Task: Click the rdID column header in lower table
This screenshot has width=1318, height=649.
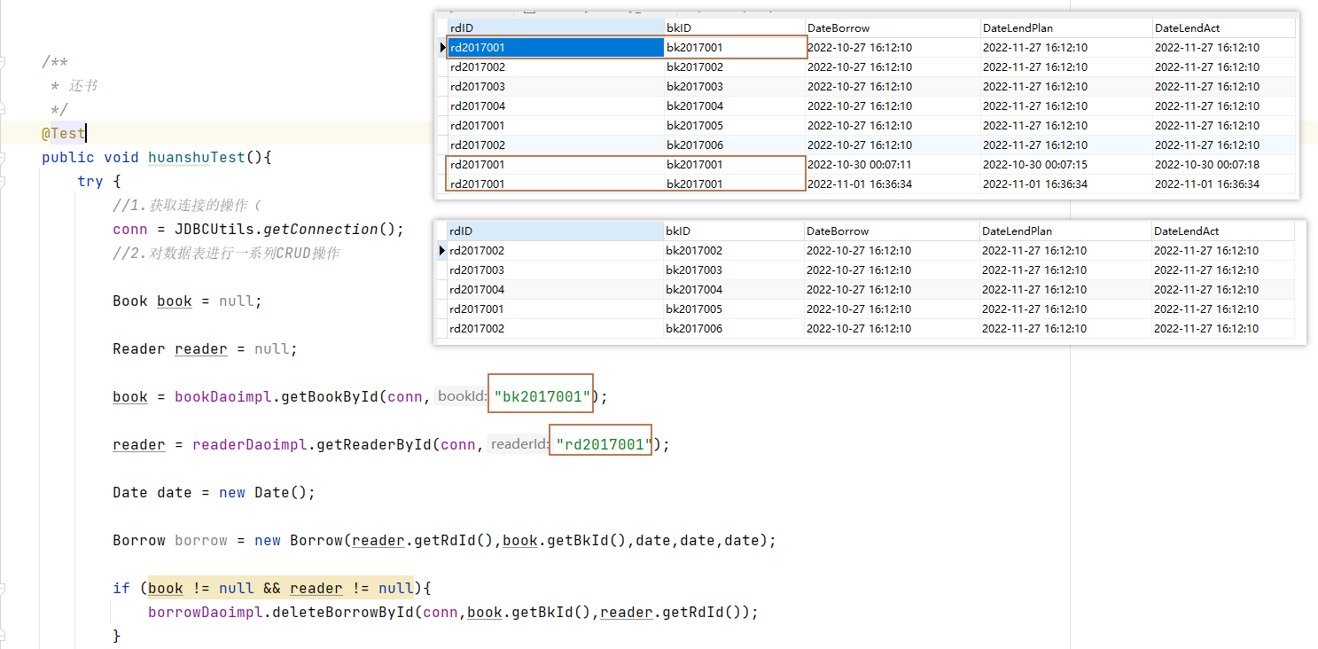Action: pos(556,231)
